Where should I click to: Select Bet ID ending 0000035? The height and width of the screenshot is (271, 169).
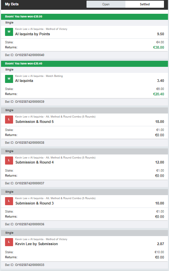[25, 265]
